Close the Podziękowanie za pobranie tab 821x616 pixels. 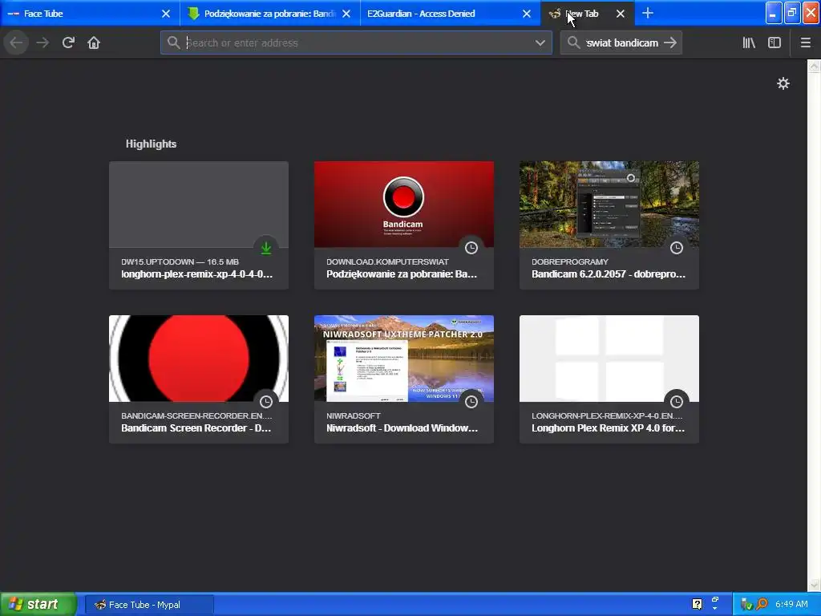click(x=346, y=14)
